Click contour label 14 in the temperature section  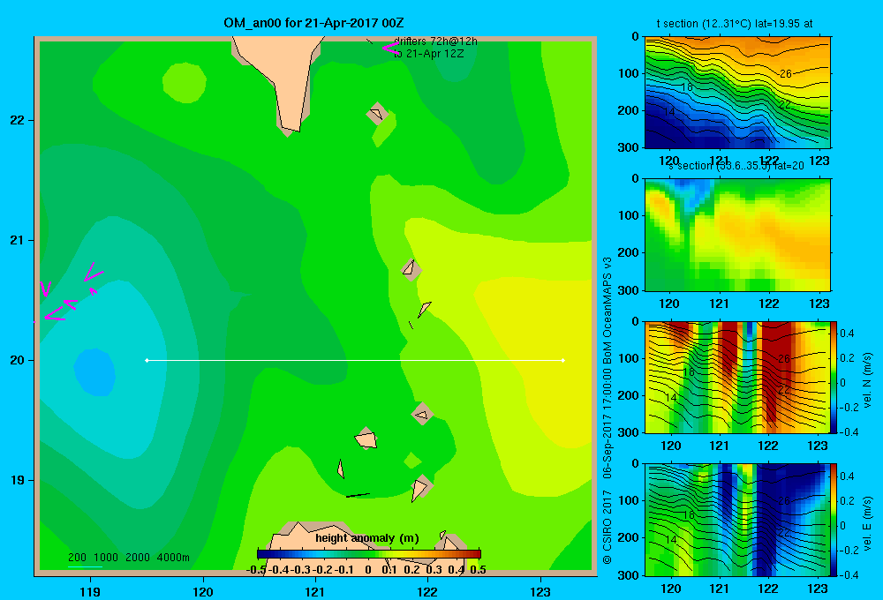(x=669, y=112)
